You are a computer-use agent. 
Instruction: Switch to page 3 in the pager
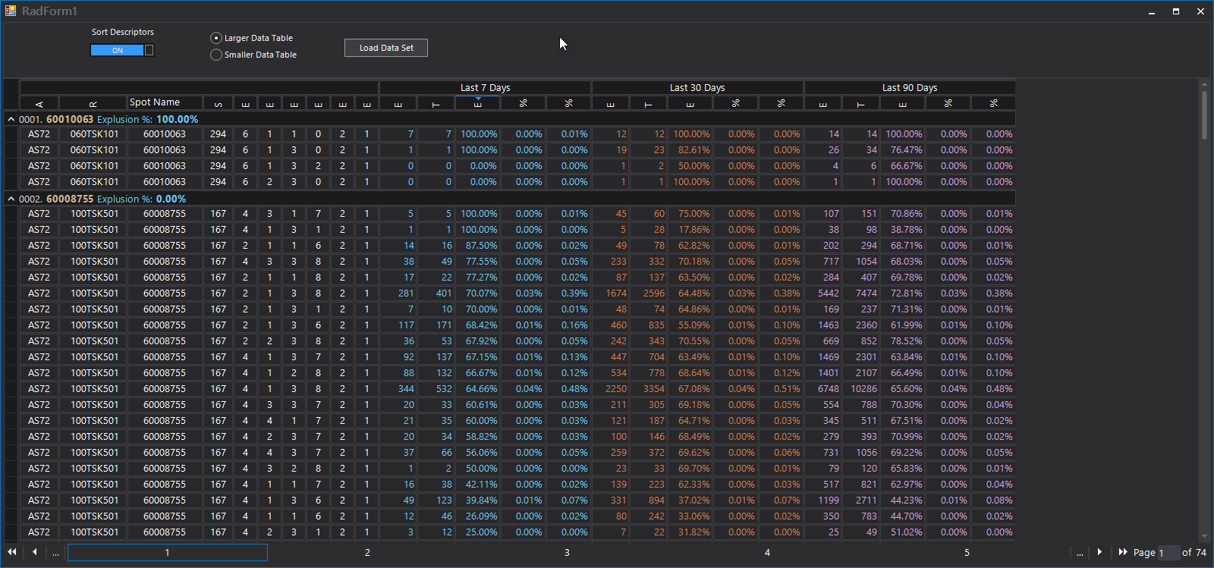click(x=567, y=553)
